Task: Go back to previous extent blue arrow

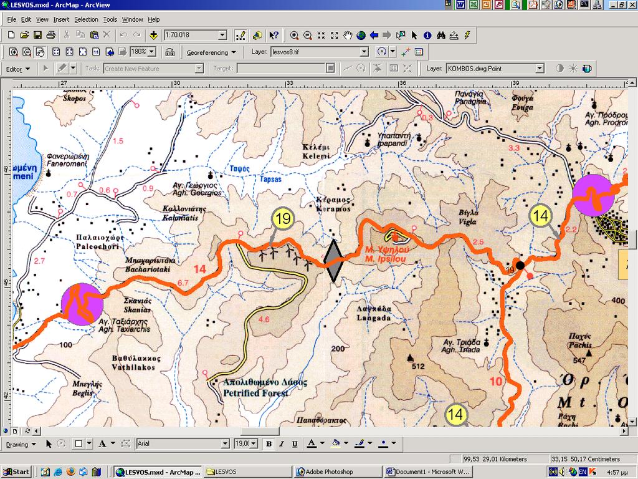Action: [374, 36]
